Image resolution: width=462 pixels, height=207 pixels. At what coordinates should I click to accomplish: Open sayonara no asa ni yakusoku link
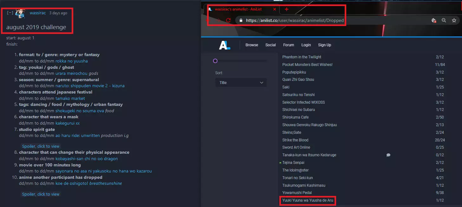(104, 171)
